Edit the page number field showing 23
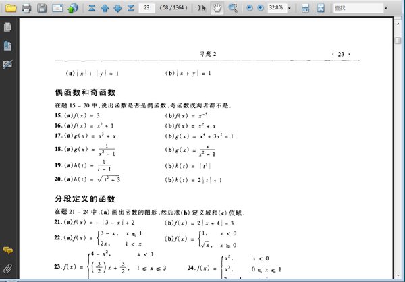 tap(146, 7)
